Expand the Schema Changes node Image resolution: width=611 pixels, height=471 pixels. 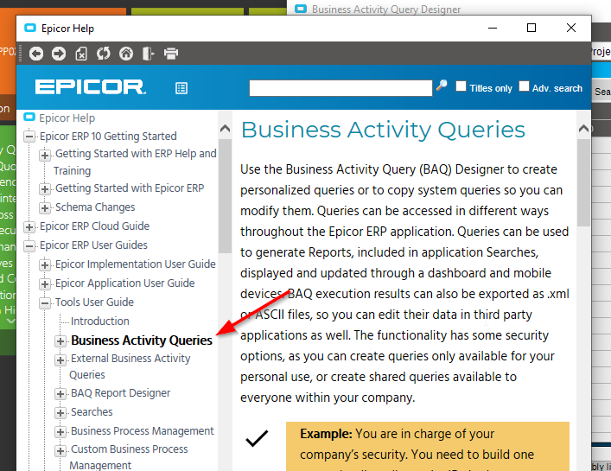point(45,208)
